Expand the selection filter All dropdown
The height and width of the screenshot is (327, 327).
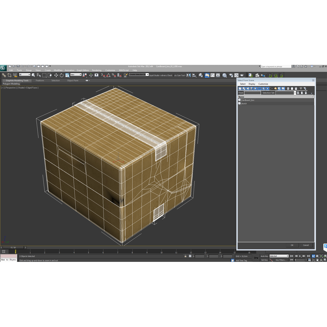pos(25,74)
